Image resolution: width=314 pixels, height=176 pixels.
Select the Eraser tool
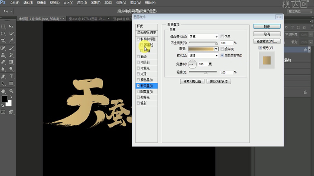(3, 62)
